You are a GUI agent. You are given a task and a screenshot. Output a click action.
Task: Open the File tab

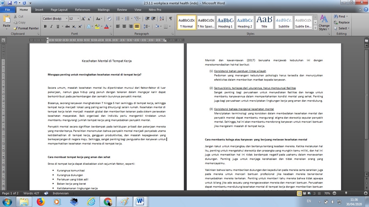[8, 10]
